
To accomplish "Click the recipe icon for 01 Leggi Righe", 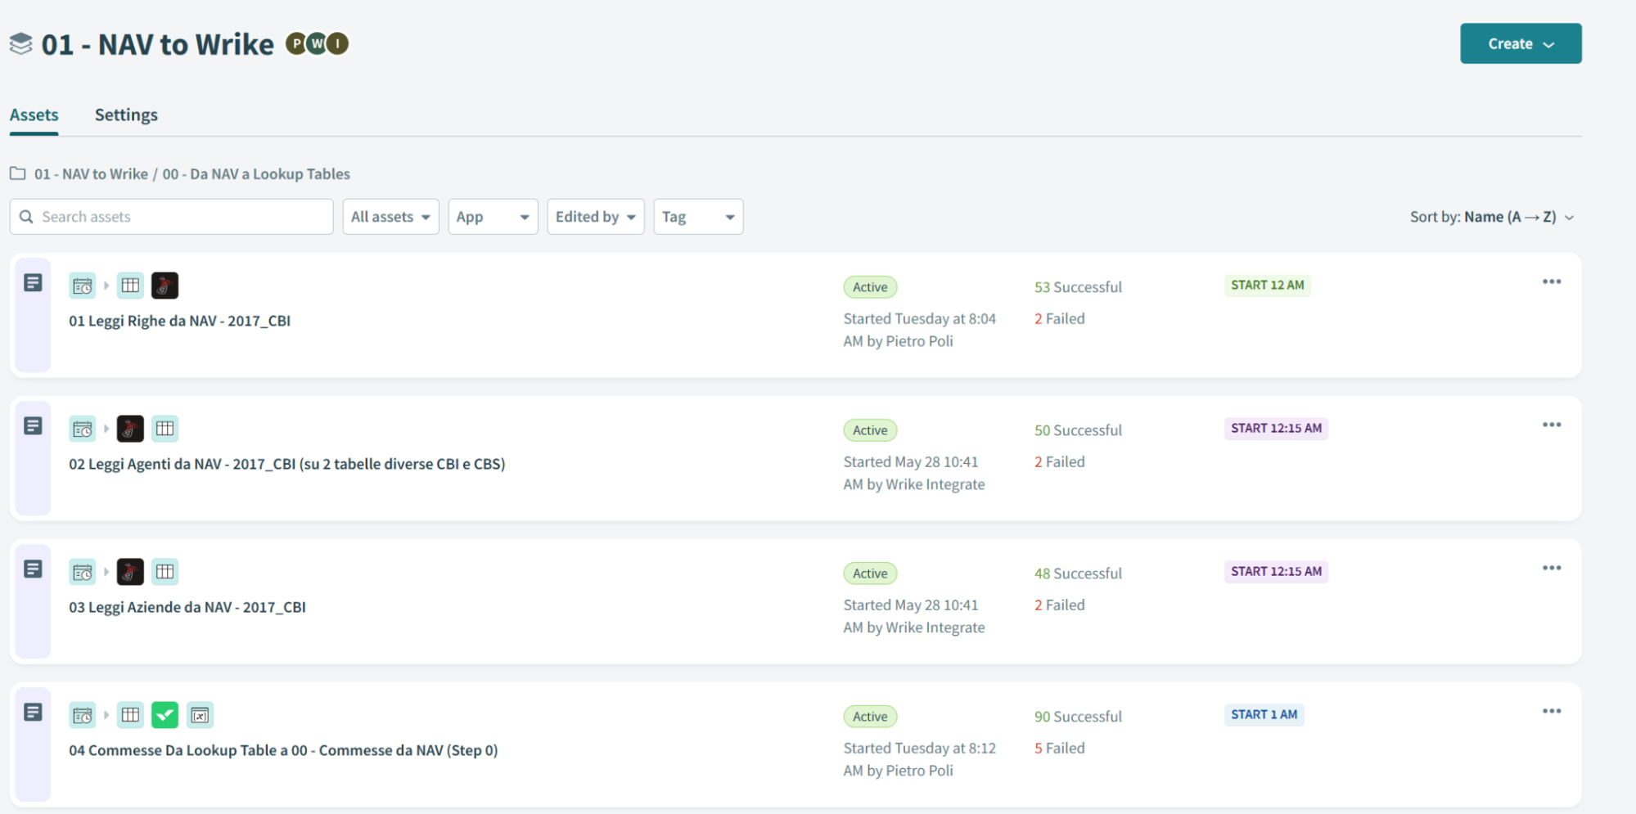I will (x=33, y=283).
